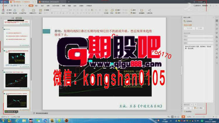Open WeChat from taskbar
The height and width of the screenshot is (123, 219).
click(x=38, y=120)
